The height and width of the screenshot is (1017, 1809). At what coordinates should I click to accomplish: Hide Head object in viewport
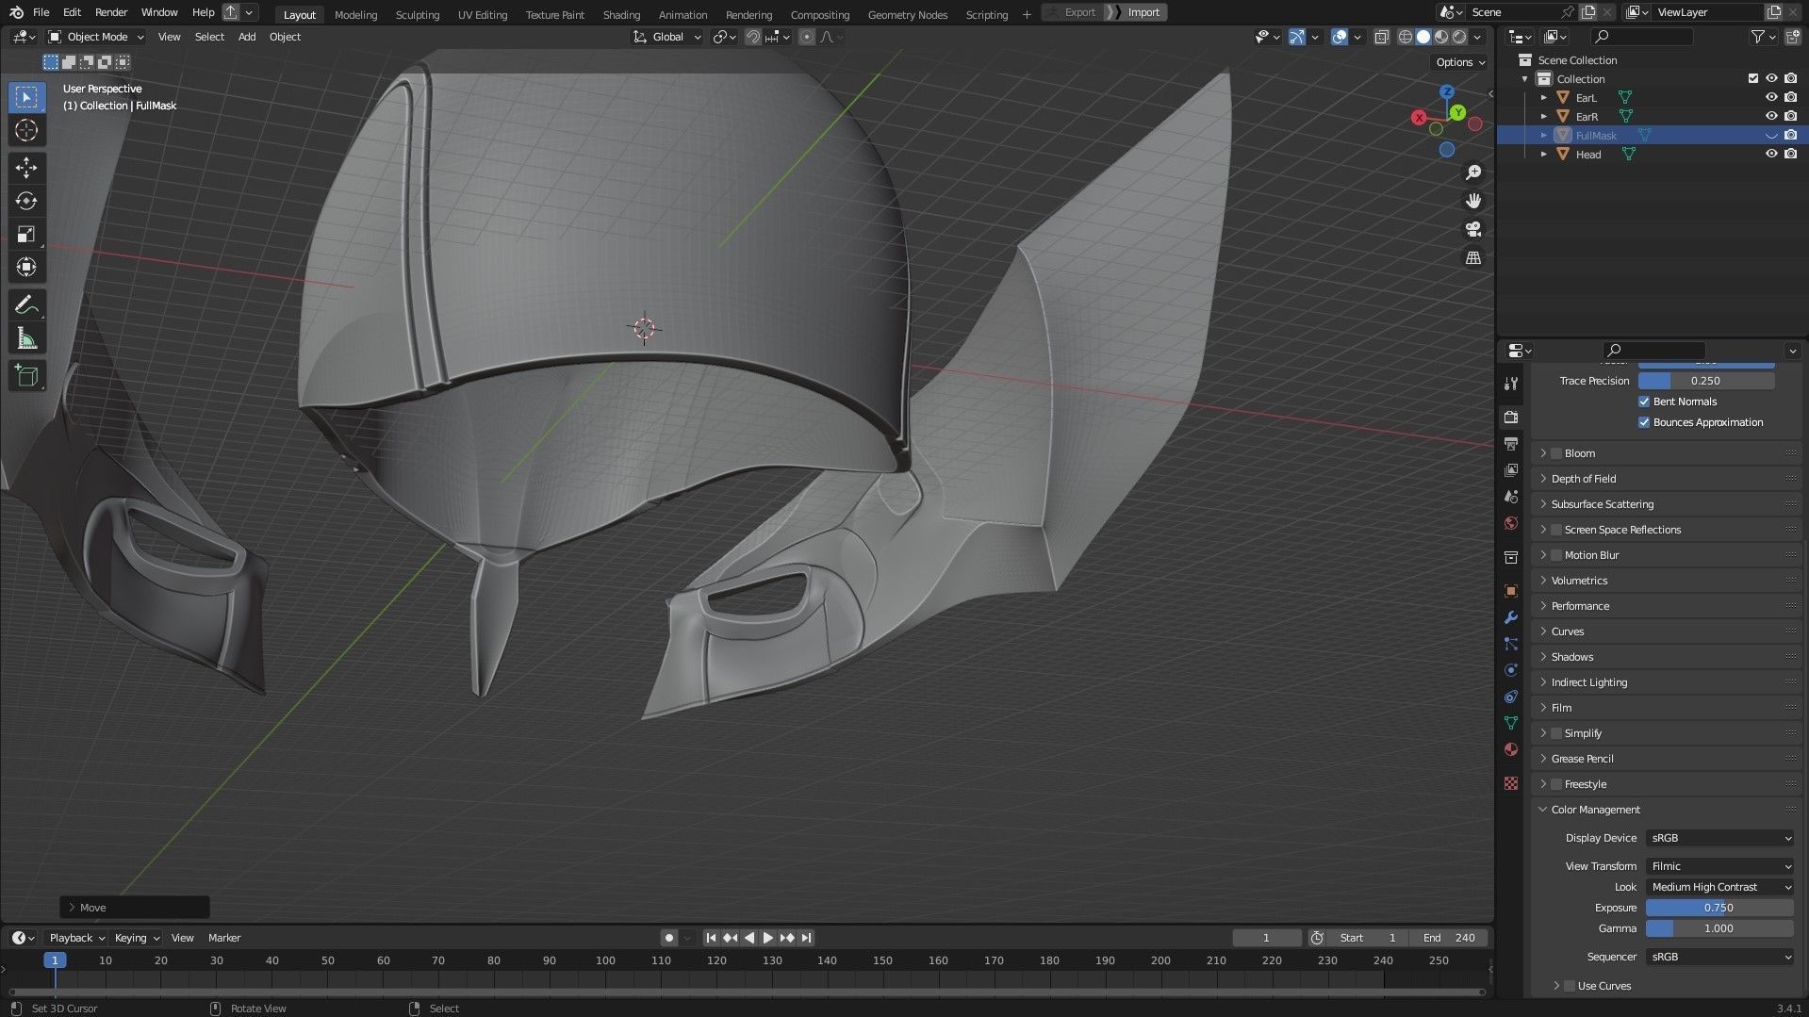(1771, 154)
